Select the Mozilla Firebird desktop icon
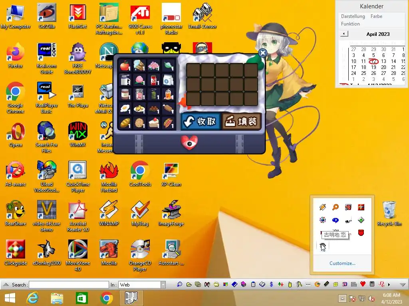This screenshot has width=409, height=306. (109, 177)
